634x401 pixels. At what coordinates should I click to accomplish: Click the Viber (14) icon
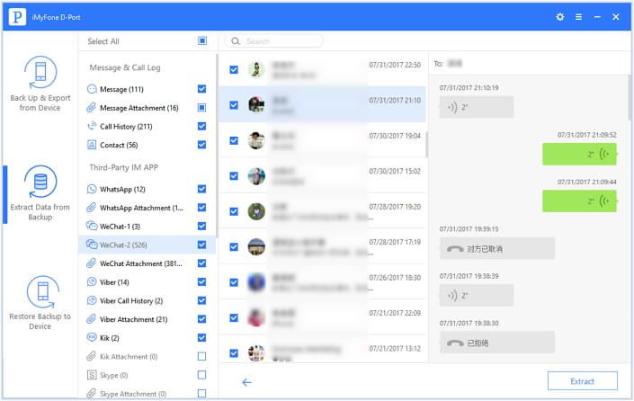92,281
